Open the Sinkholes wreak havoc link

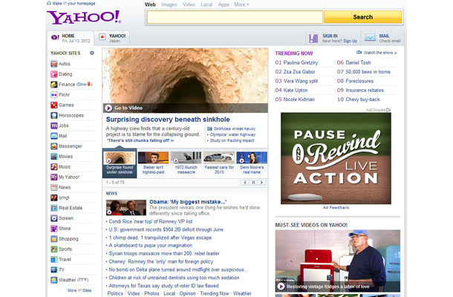pyautogui.click(x=235, y=129)
